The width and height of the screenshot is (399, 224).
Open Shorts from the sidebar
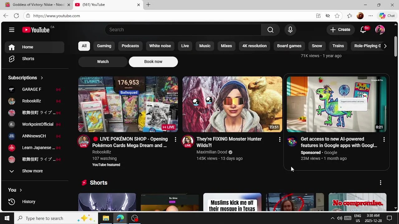point(34,58)
